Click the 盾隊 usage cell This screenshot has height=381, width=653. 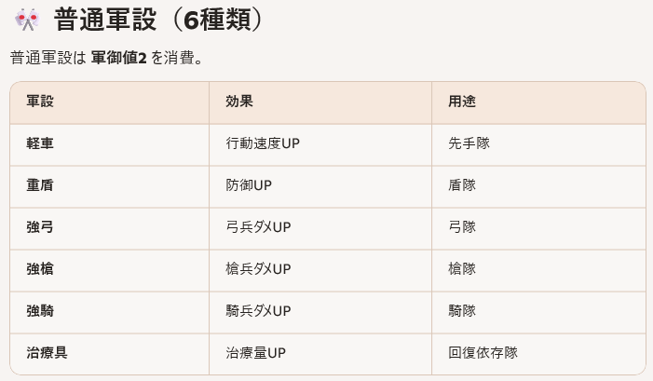(x=462, y=185)
